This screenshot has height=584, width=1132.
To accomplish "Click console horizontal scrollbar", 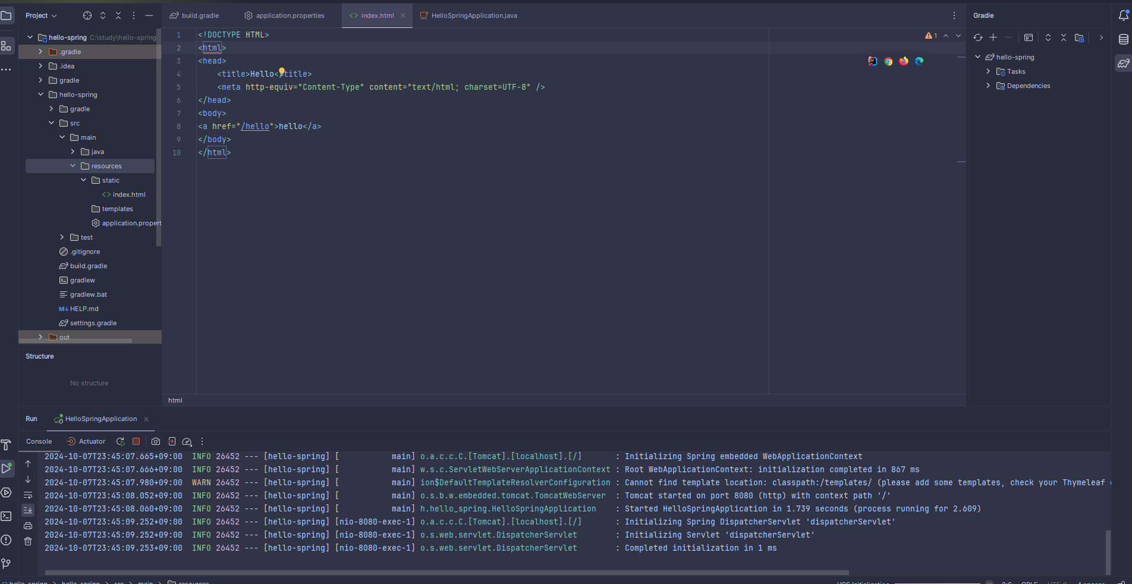I will pos(447,573).
